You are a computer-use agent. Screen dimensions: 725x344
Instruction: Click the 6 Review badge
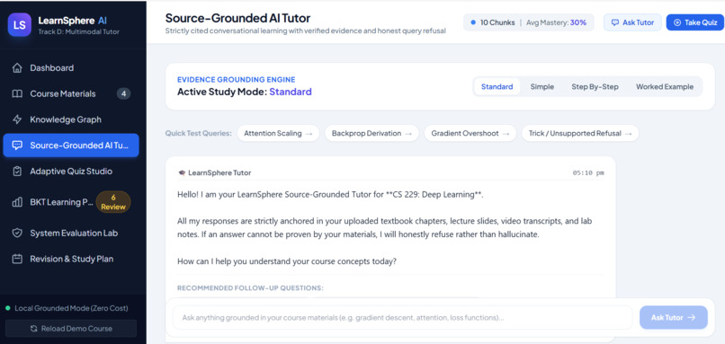[x=113, y=202]
